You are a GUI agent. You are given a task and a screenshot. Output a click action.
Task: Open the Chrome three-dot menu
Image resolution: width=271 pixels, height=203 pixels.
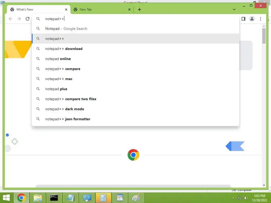tap(260, 19)
